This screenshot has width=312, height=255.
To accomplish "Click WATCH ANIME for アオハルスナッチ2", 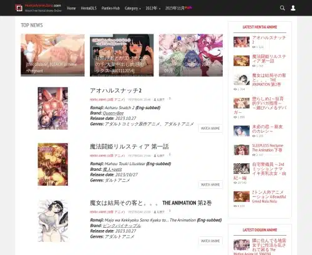I will 210,128.
